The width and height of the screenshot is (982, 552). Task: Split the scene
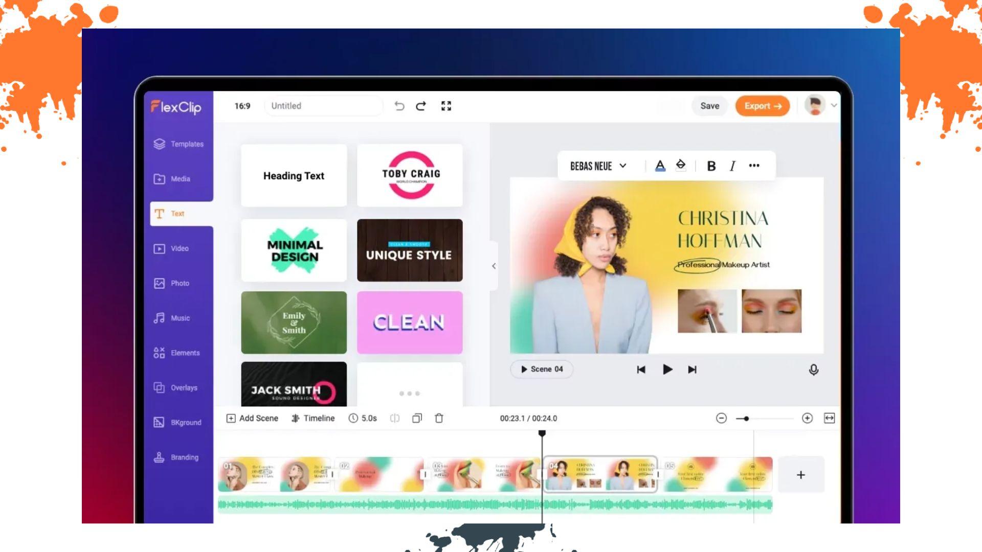394,418
